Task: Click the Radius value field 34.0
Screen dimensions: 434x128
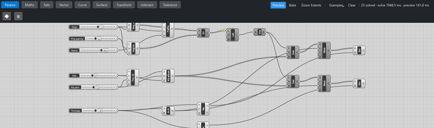Action: [105, 50]
